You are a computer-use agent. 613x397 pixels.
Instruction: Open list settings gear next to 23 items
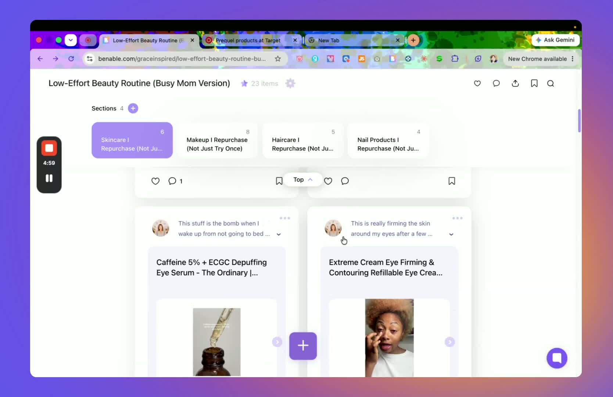click(x=290, y=83)
